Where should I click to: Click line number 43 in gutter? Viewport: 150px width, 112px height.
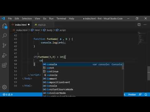click(15, 39)
